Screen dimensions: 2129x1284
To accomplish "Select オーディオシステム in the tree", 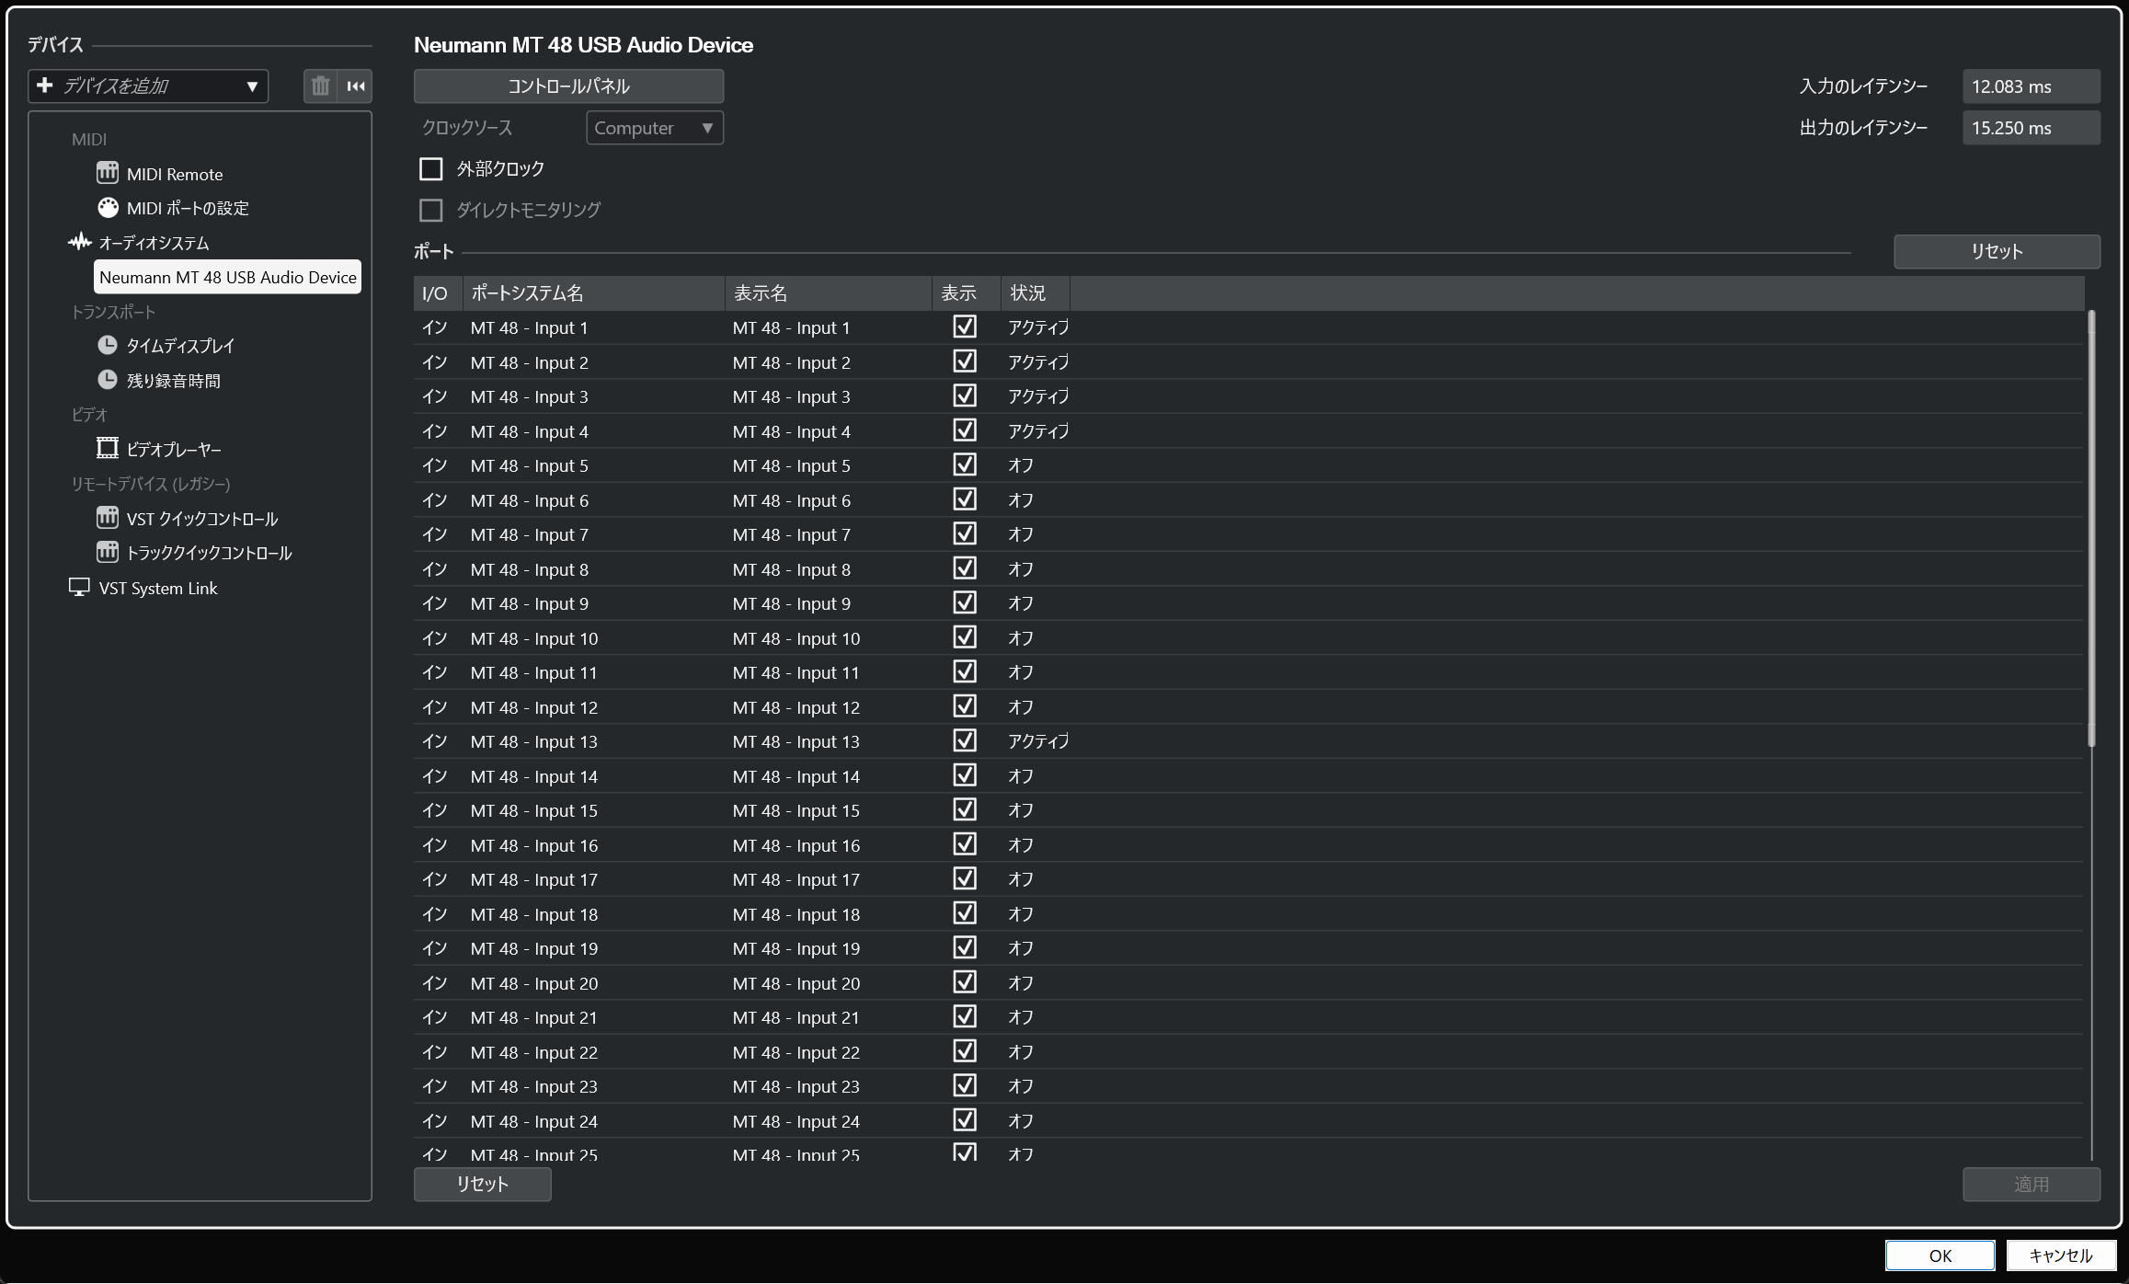I will 154,243.
